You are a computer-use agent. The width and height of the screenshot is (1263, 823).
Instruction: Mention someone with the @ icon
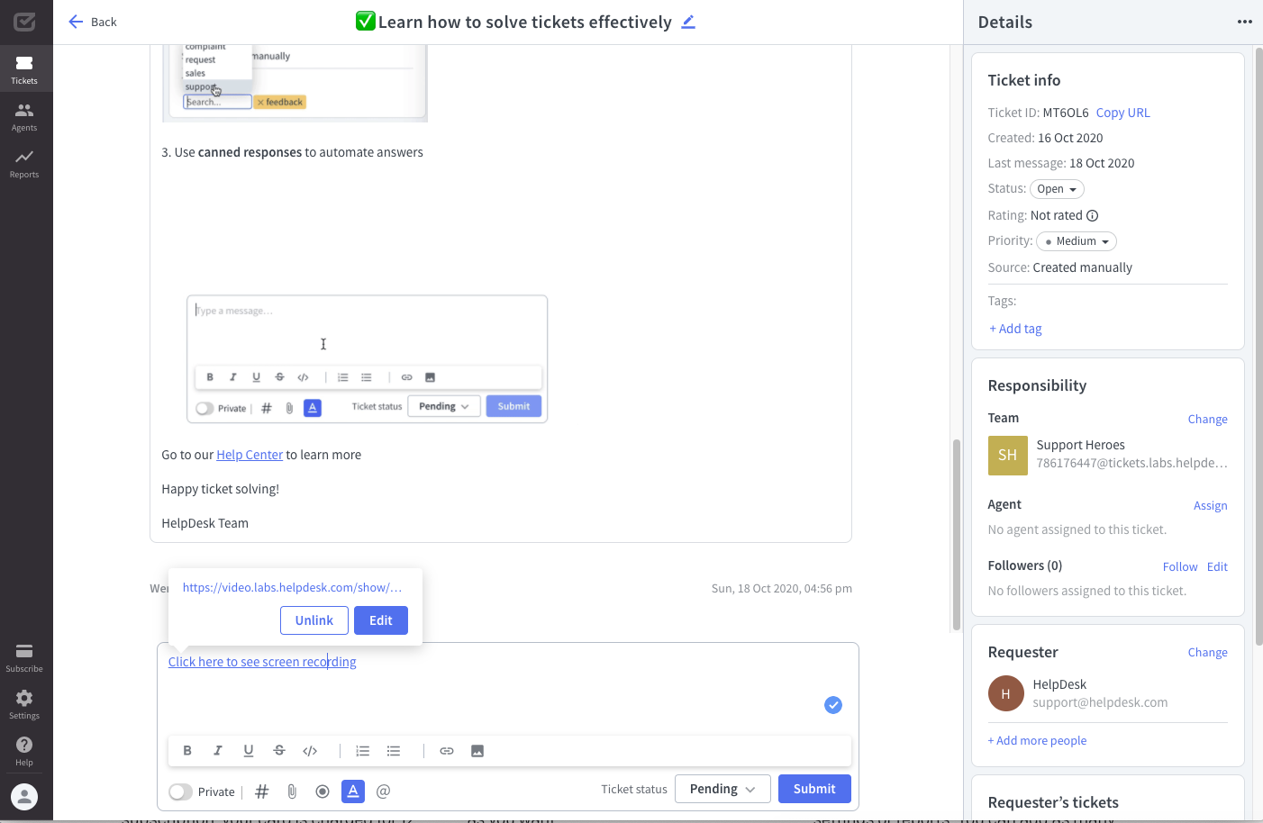pyautogui.click(x=384, y=791)
